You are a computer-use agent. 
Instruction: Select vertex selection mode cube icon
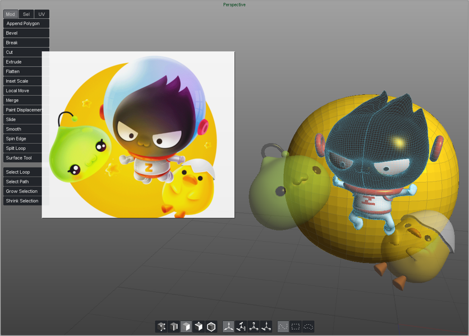click(162, 326)
